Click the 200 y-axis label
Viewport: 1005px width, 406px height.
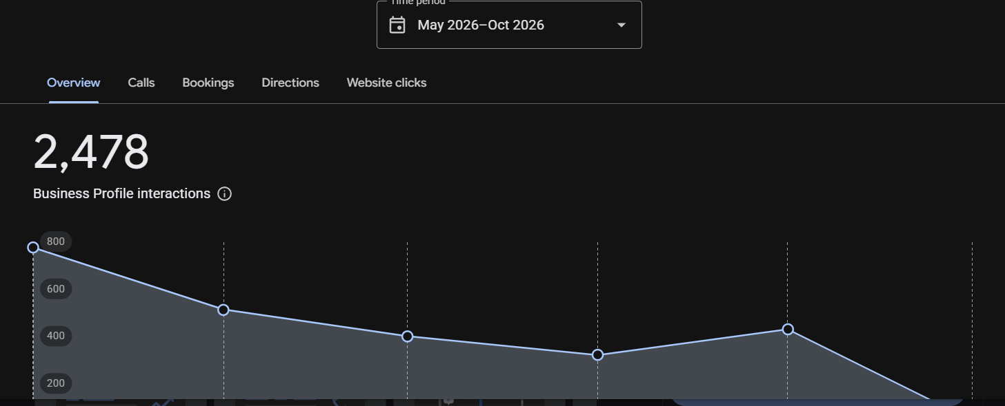[56, 384]
